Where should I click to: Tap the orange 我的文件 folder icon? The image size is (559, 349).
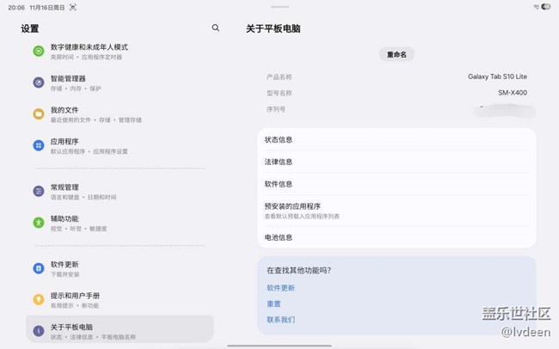click(39, 114)
